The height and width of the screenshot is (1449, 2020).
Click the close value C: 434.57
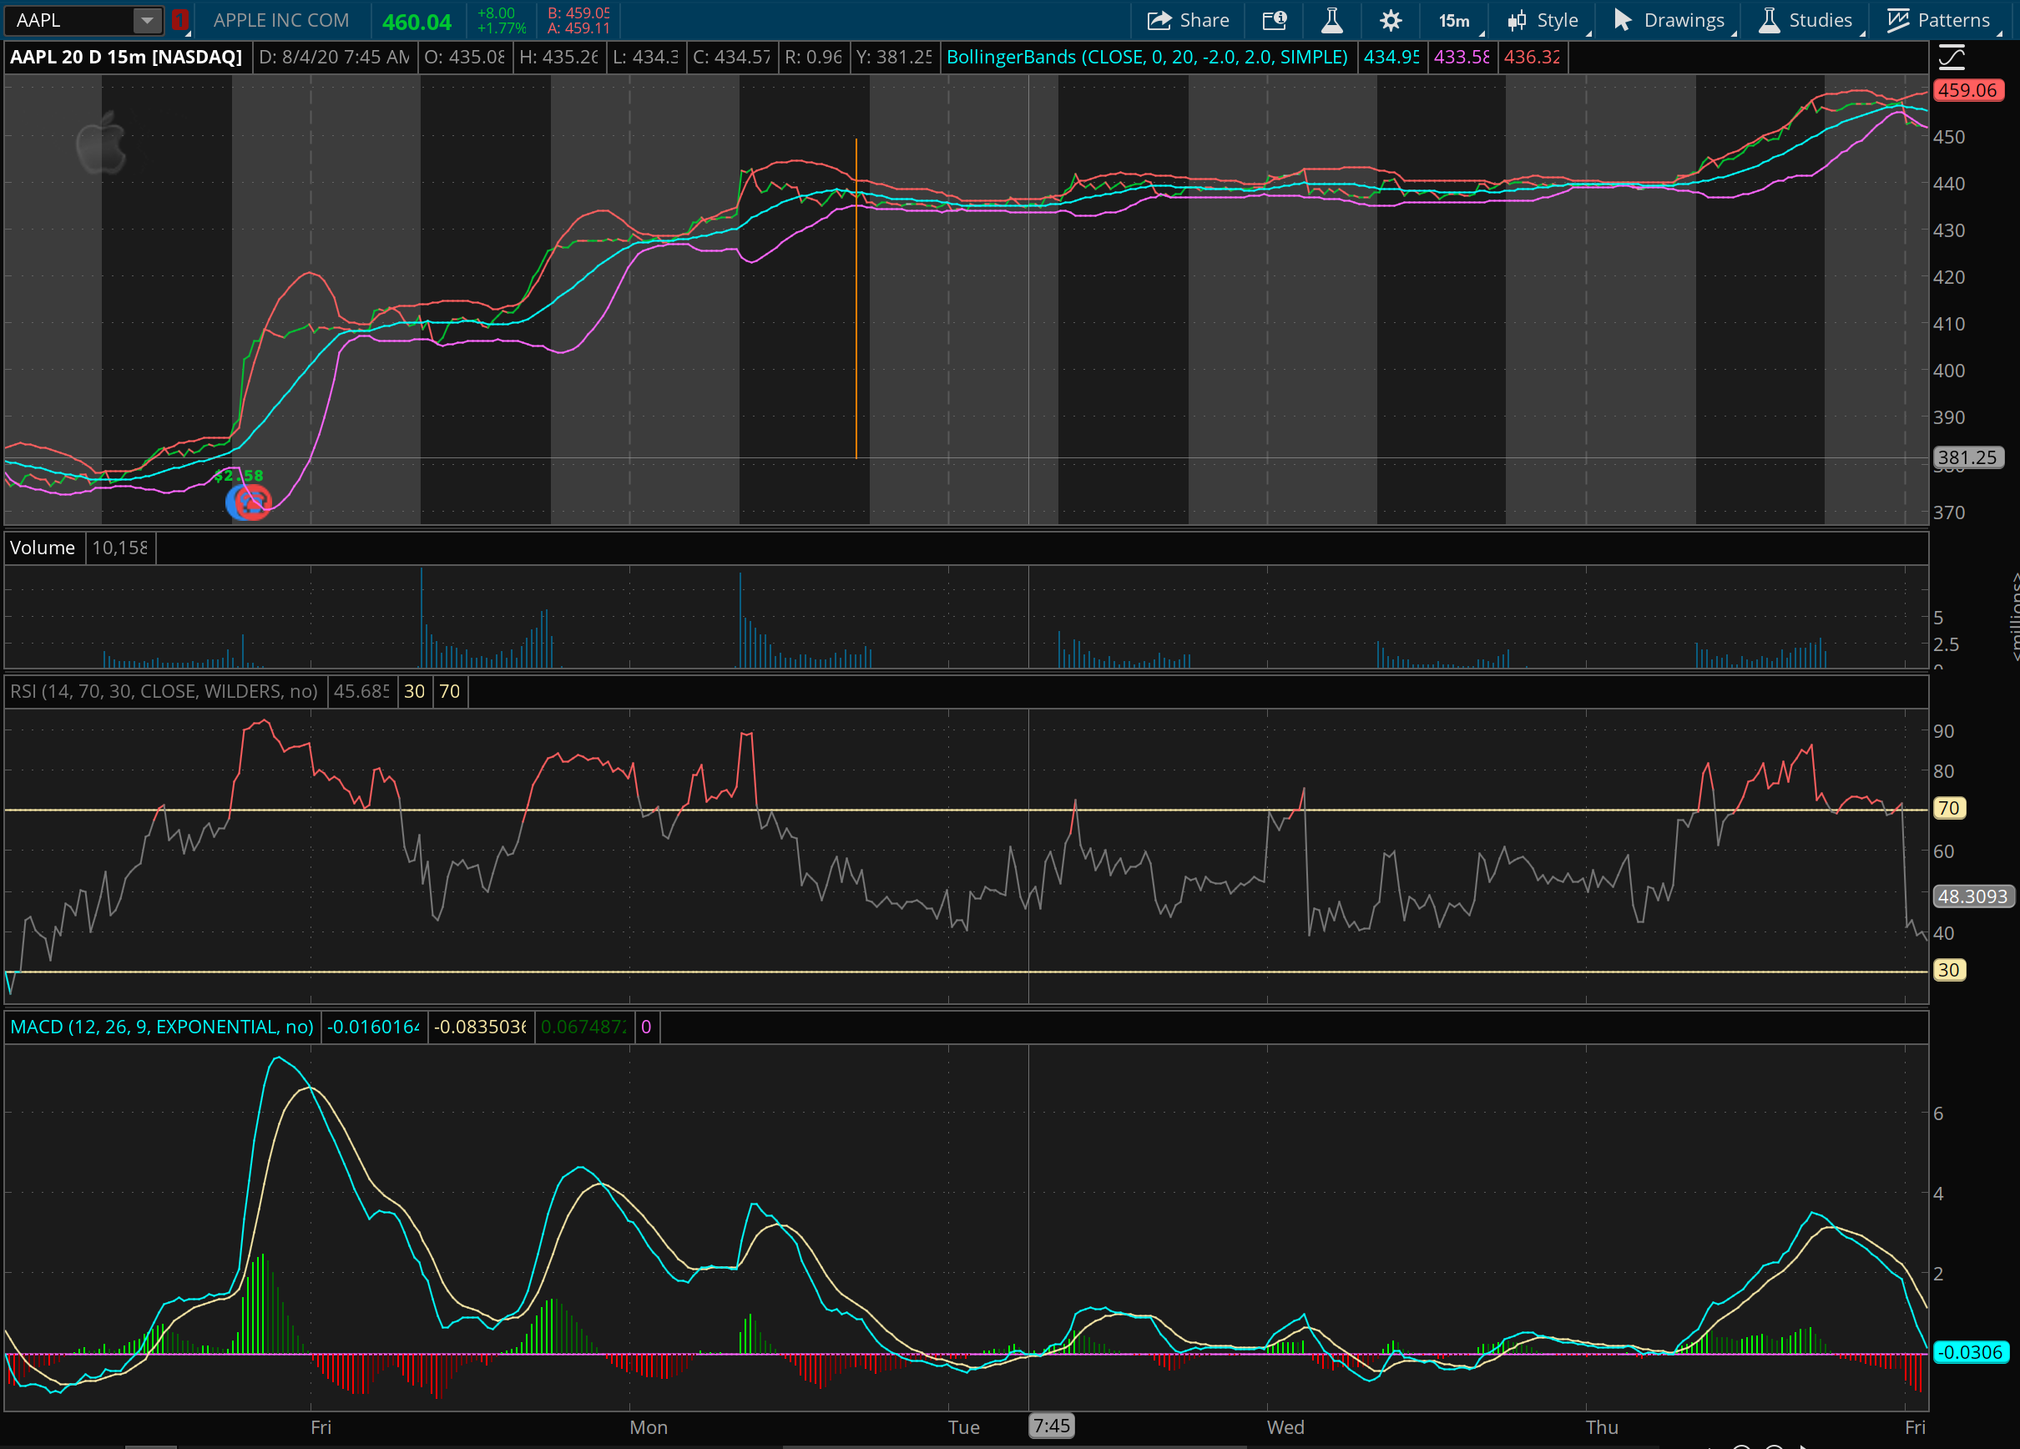click(x=731, y=57)
